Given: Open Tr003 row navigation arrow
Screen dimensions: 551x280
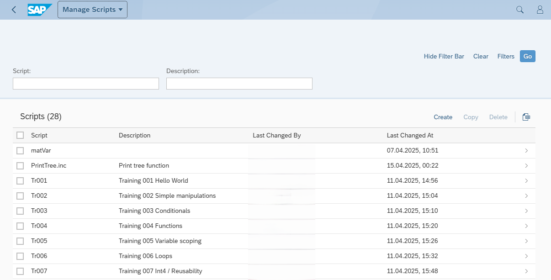Looking at the screenshot, I should (526, 211).
